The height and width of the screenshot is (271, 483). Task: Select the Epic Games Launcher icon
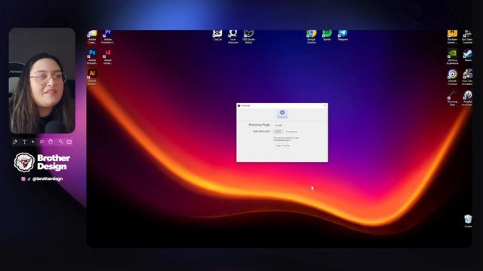pos(467,37)
